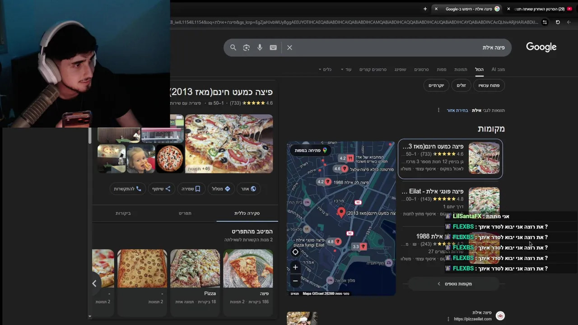Click the Google logo
The image size is (578, 325).
(x=541, y=47)
